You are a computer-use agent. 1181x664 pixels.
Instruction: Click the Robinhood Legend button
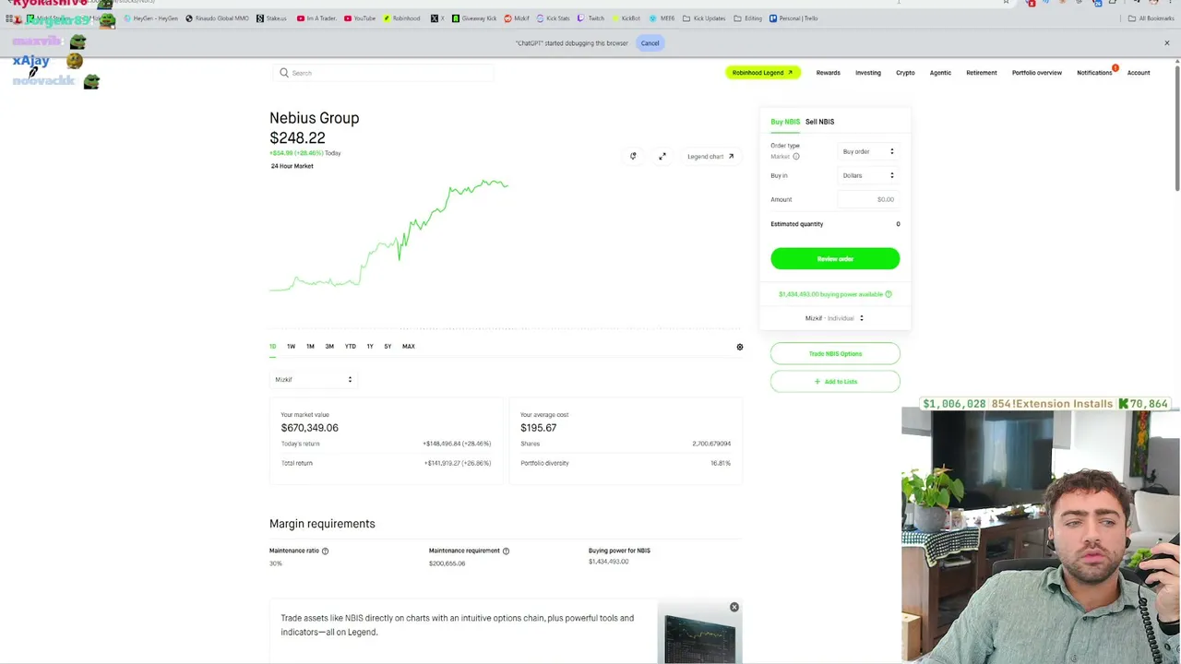coord(762,73)
